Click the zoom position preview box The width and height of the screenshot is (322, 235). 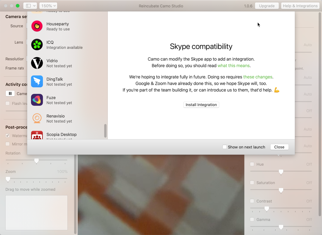tap(37, 213)
